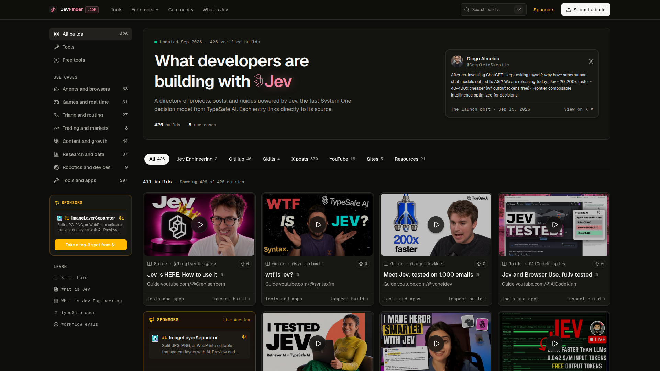Open View on X link
660x371 pixels.
click(x=579, y=109)
